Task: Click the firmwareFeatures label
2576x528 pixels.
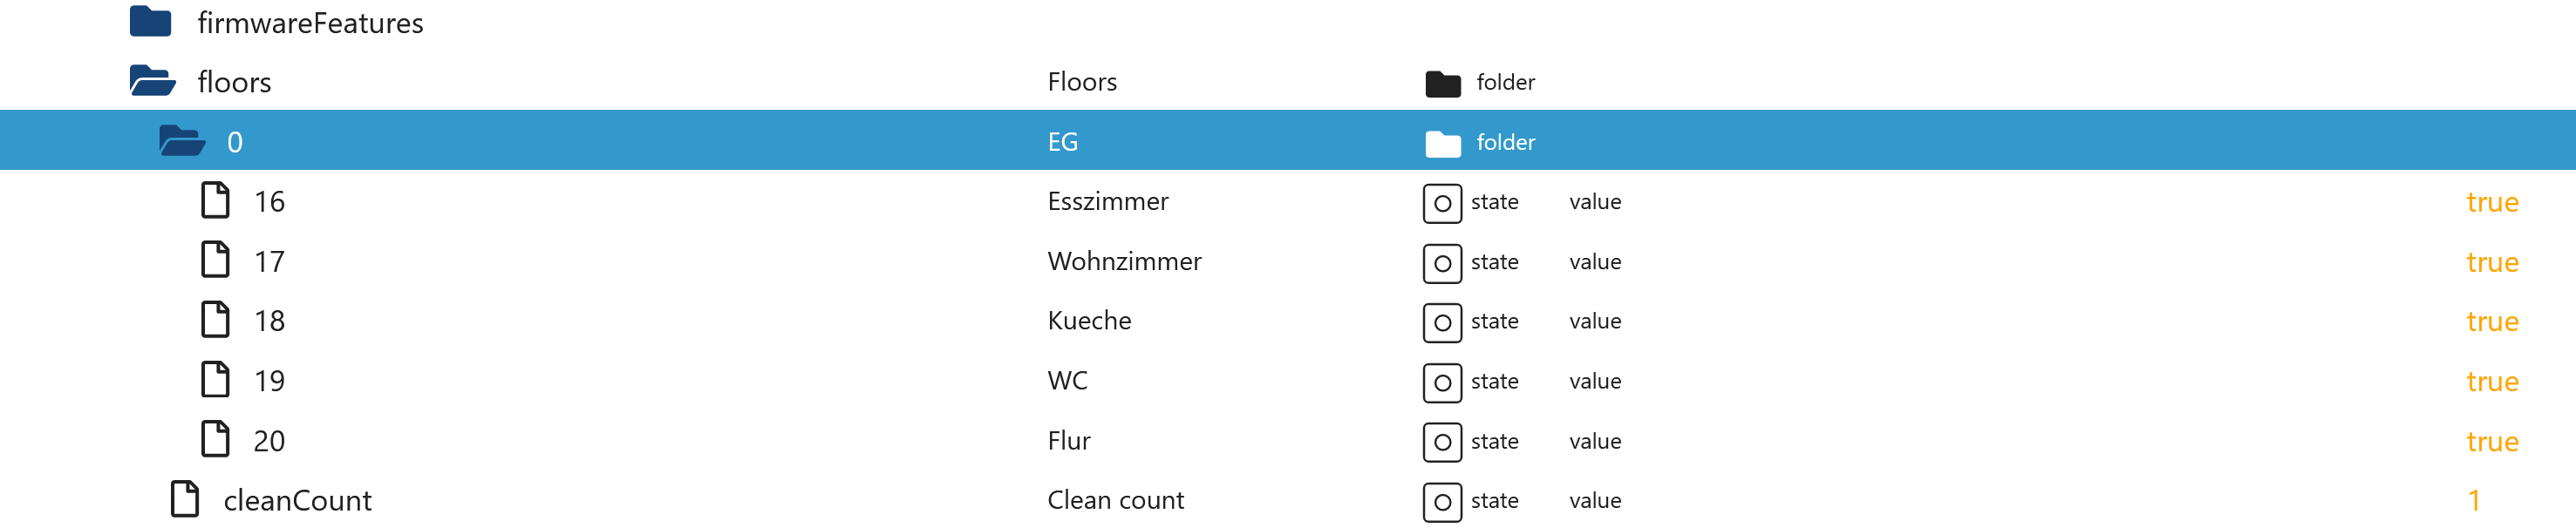Action: pyautogui.click(x=310, y=22)
